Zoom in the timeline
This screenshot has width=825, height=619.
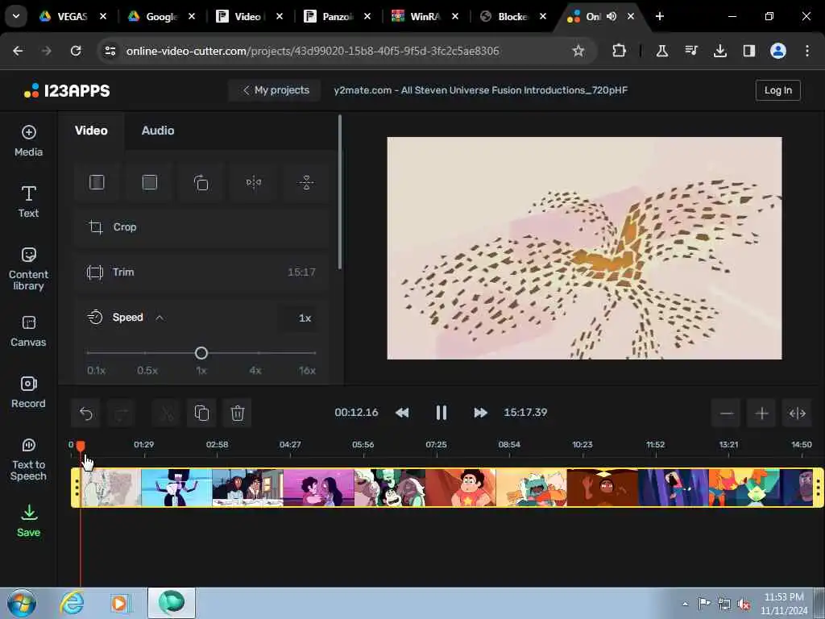(x=761, y=413)
